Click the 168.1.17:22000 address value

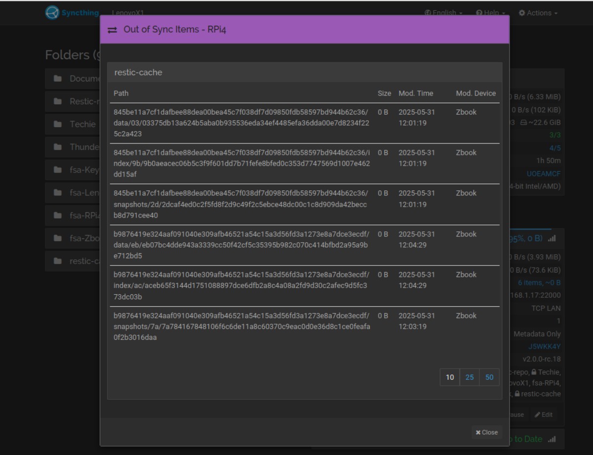click(x=535, y=296)
